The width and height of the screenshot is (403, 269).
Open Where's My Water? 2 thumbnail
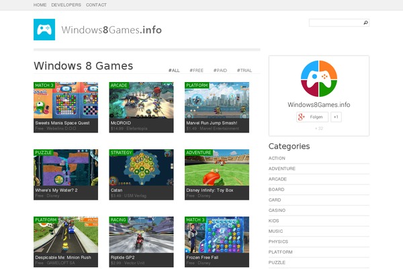click(x=66, y=167)
